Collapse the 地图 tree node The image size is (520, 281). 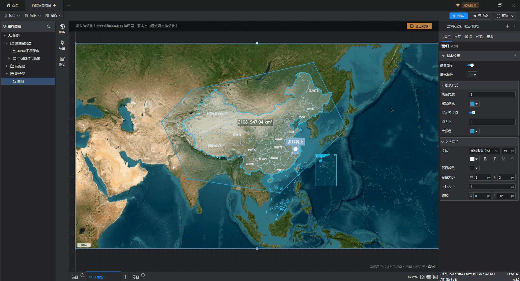[x=5, y=36]
